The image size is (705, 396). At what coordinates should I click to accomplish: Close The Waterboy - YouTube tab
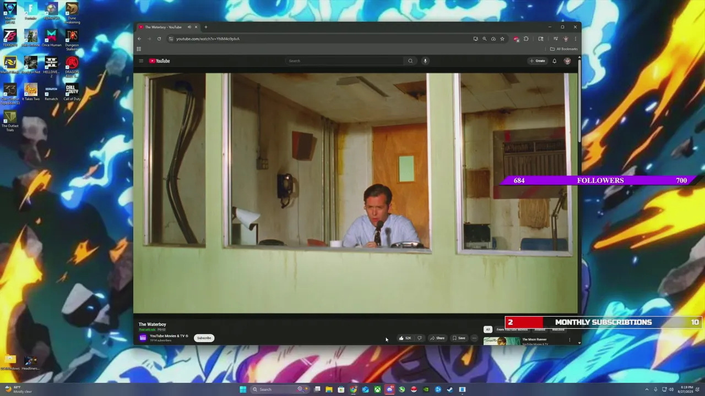coord(196,27)
